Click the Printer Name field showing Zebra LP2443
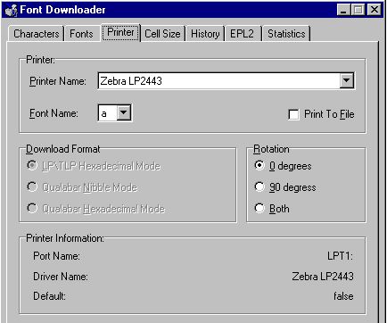This screenshot has height=323, width=387. click(218, 80)
